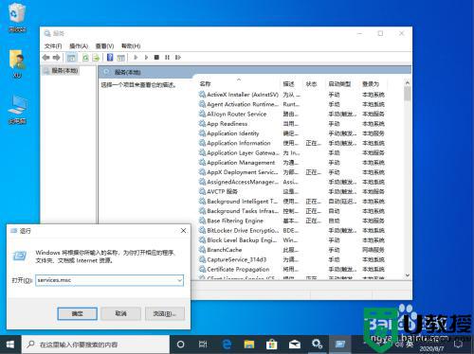
Task: Open Microsoft Store from taskbar
Action: click(271, 345)
